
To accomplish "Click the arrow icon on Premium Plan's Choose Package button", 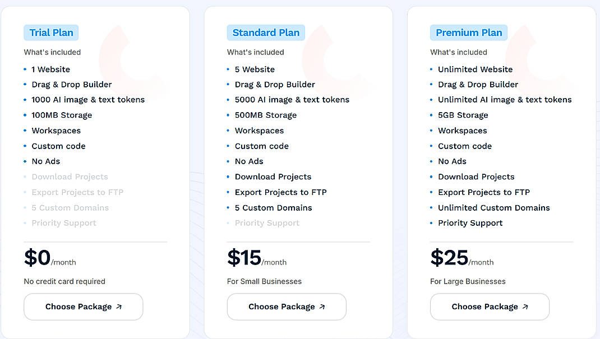I will 525,307.
